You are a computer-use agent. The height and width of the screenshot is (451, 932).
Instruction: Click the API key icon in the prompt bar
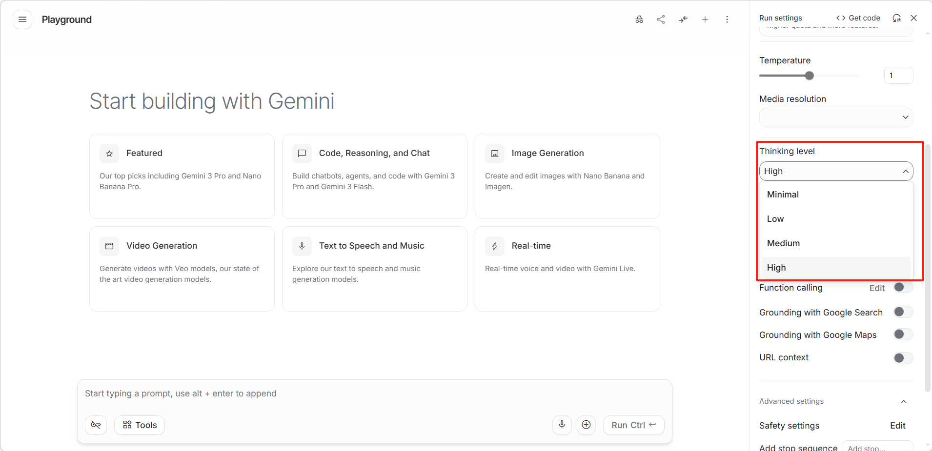point(96,425)
